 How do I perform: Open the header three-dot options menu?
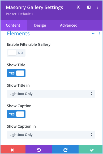(x=98, y=7)
